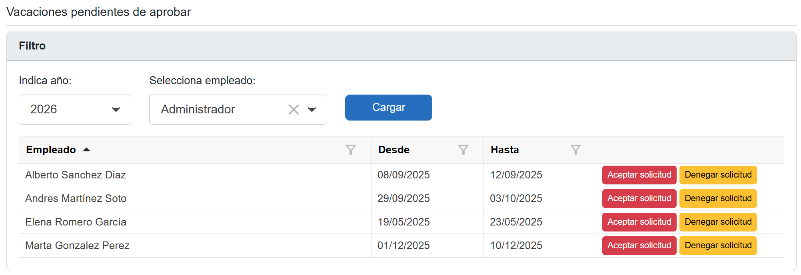This screenshot has height=275, width=801.
Task: Accept Elena Romero García's request
Action: click(639, 222)
